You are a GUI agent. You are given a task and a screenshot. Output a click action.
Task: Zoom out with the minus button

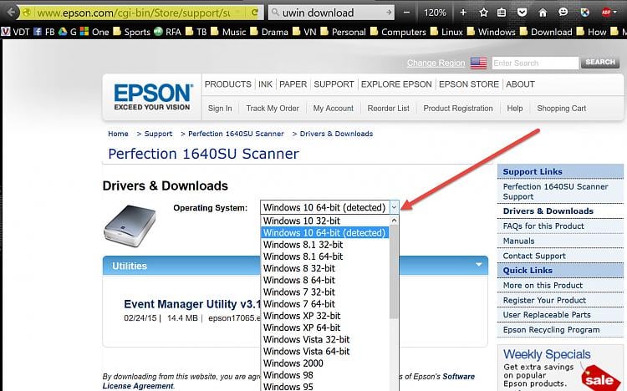(x=406, y=13)
